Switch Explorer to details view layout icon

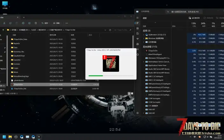coord(129,93)
